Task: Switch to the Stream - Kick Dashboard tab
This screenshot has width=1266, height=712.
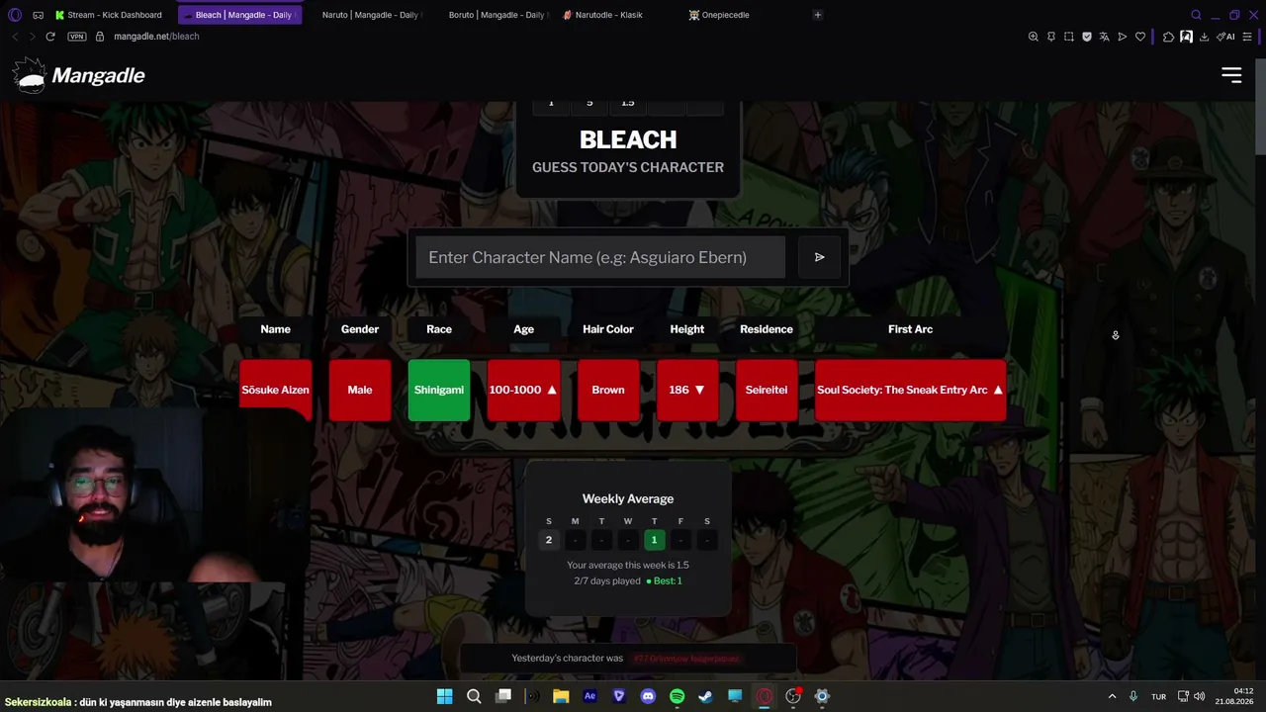Action: click(109, 15)
